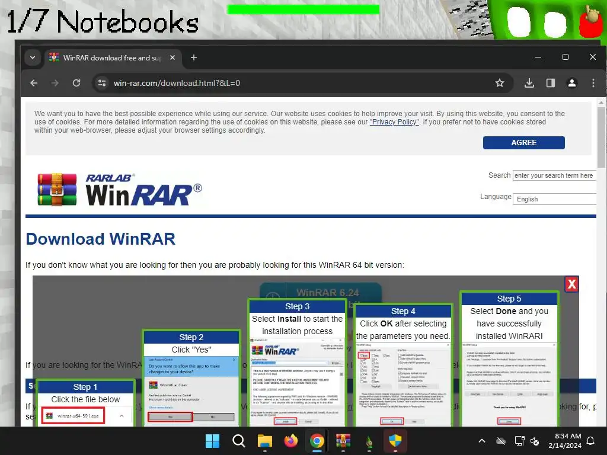Click the RARLAB WinRAR logo
The width and height of the screenshot is (607, 455).
(120, 189)
